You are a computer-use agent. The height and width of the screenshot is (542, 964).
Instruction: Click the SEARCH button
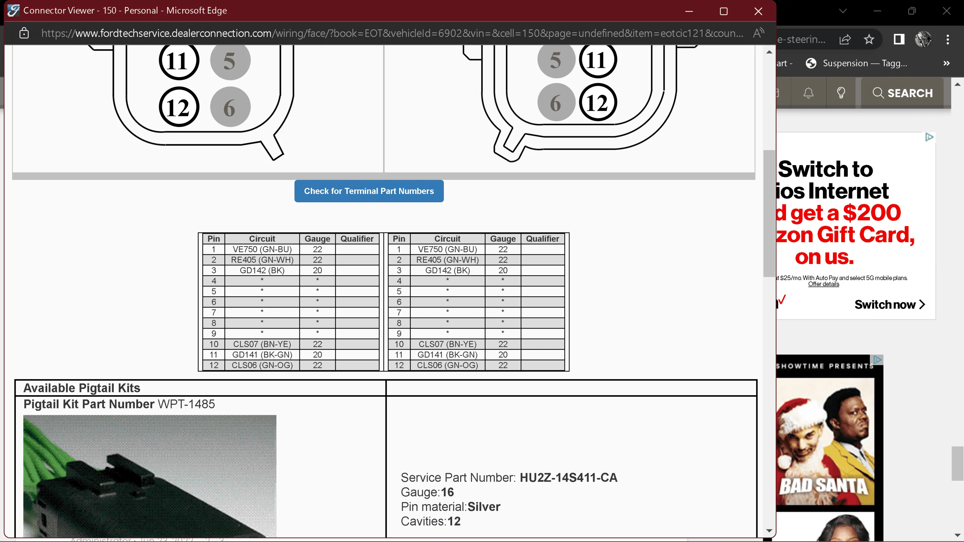903,93
